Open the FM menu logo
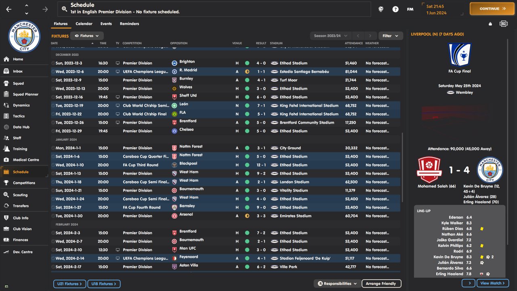The width and height of the screenshot is (517, 291). (410, 9)
